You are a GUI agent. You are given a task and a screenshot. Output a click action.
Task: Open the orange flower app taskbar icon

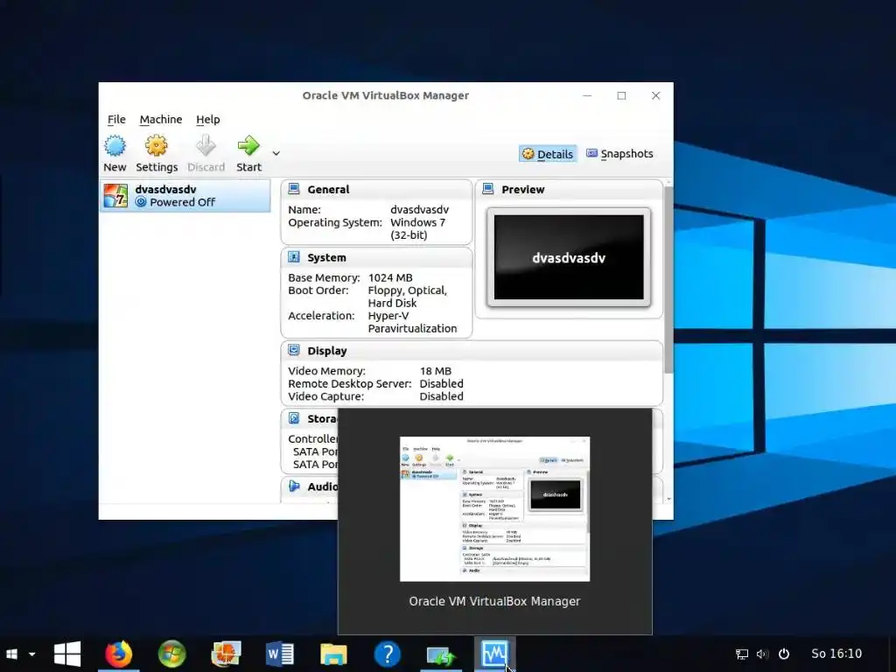click(226, 654)
